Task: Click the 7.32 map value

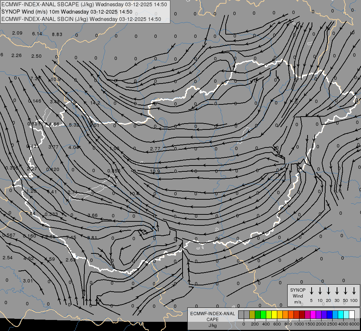Action: 35,79
